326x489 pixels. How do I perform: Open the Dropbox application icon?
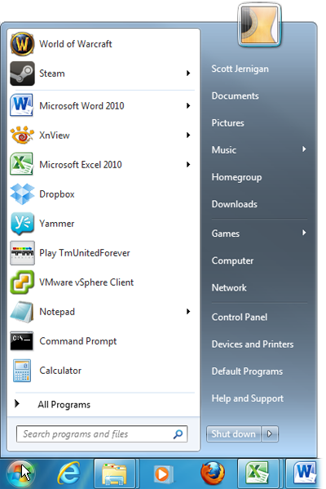click(x=22, y=194)
